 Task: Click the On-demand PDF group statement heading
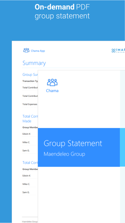point(62,12)
